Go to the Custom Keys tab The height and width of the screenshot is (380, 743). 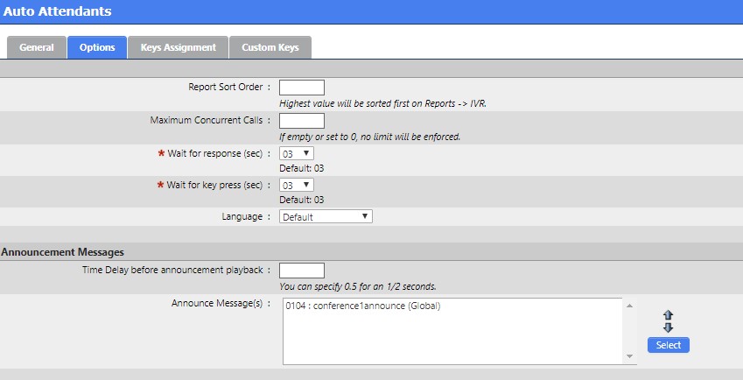click(x=270, y=47)
